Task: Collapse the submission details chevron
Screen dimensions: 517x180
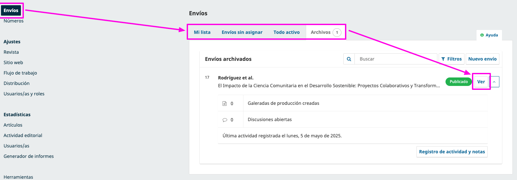Action: 494,82
